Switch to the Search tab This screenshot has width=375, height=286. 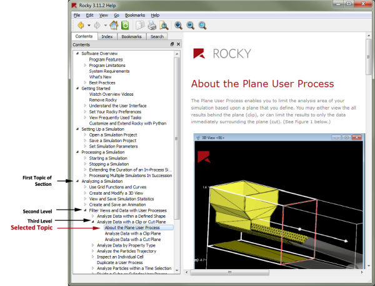click(x=157, y=37)
